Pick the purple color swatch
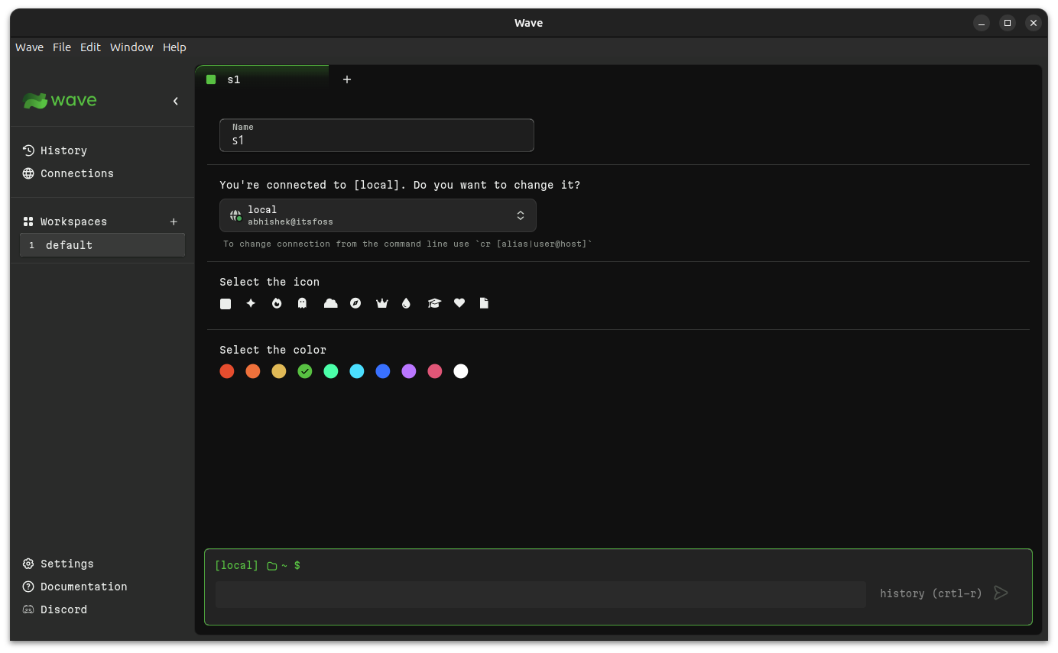 [409, 371]
